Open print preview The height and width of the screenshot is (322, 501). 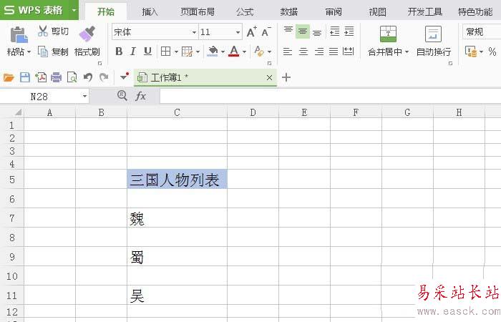pyautogui.click(x=72, y=77)
